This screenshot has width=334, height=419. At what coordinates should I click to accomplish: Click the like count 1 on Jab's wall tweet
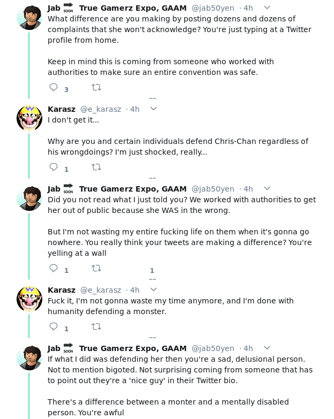pos(152,270)
